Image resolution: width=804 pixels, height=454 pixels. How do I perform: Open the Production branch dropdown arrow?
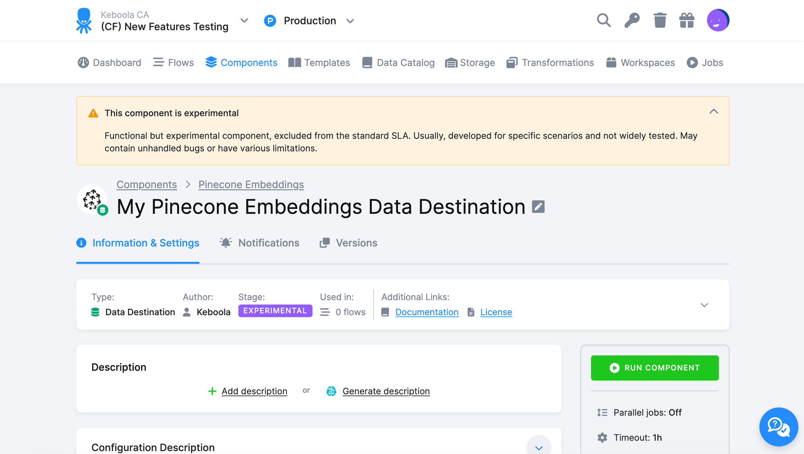[350, 21]
